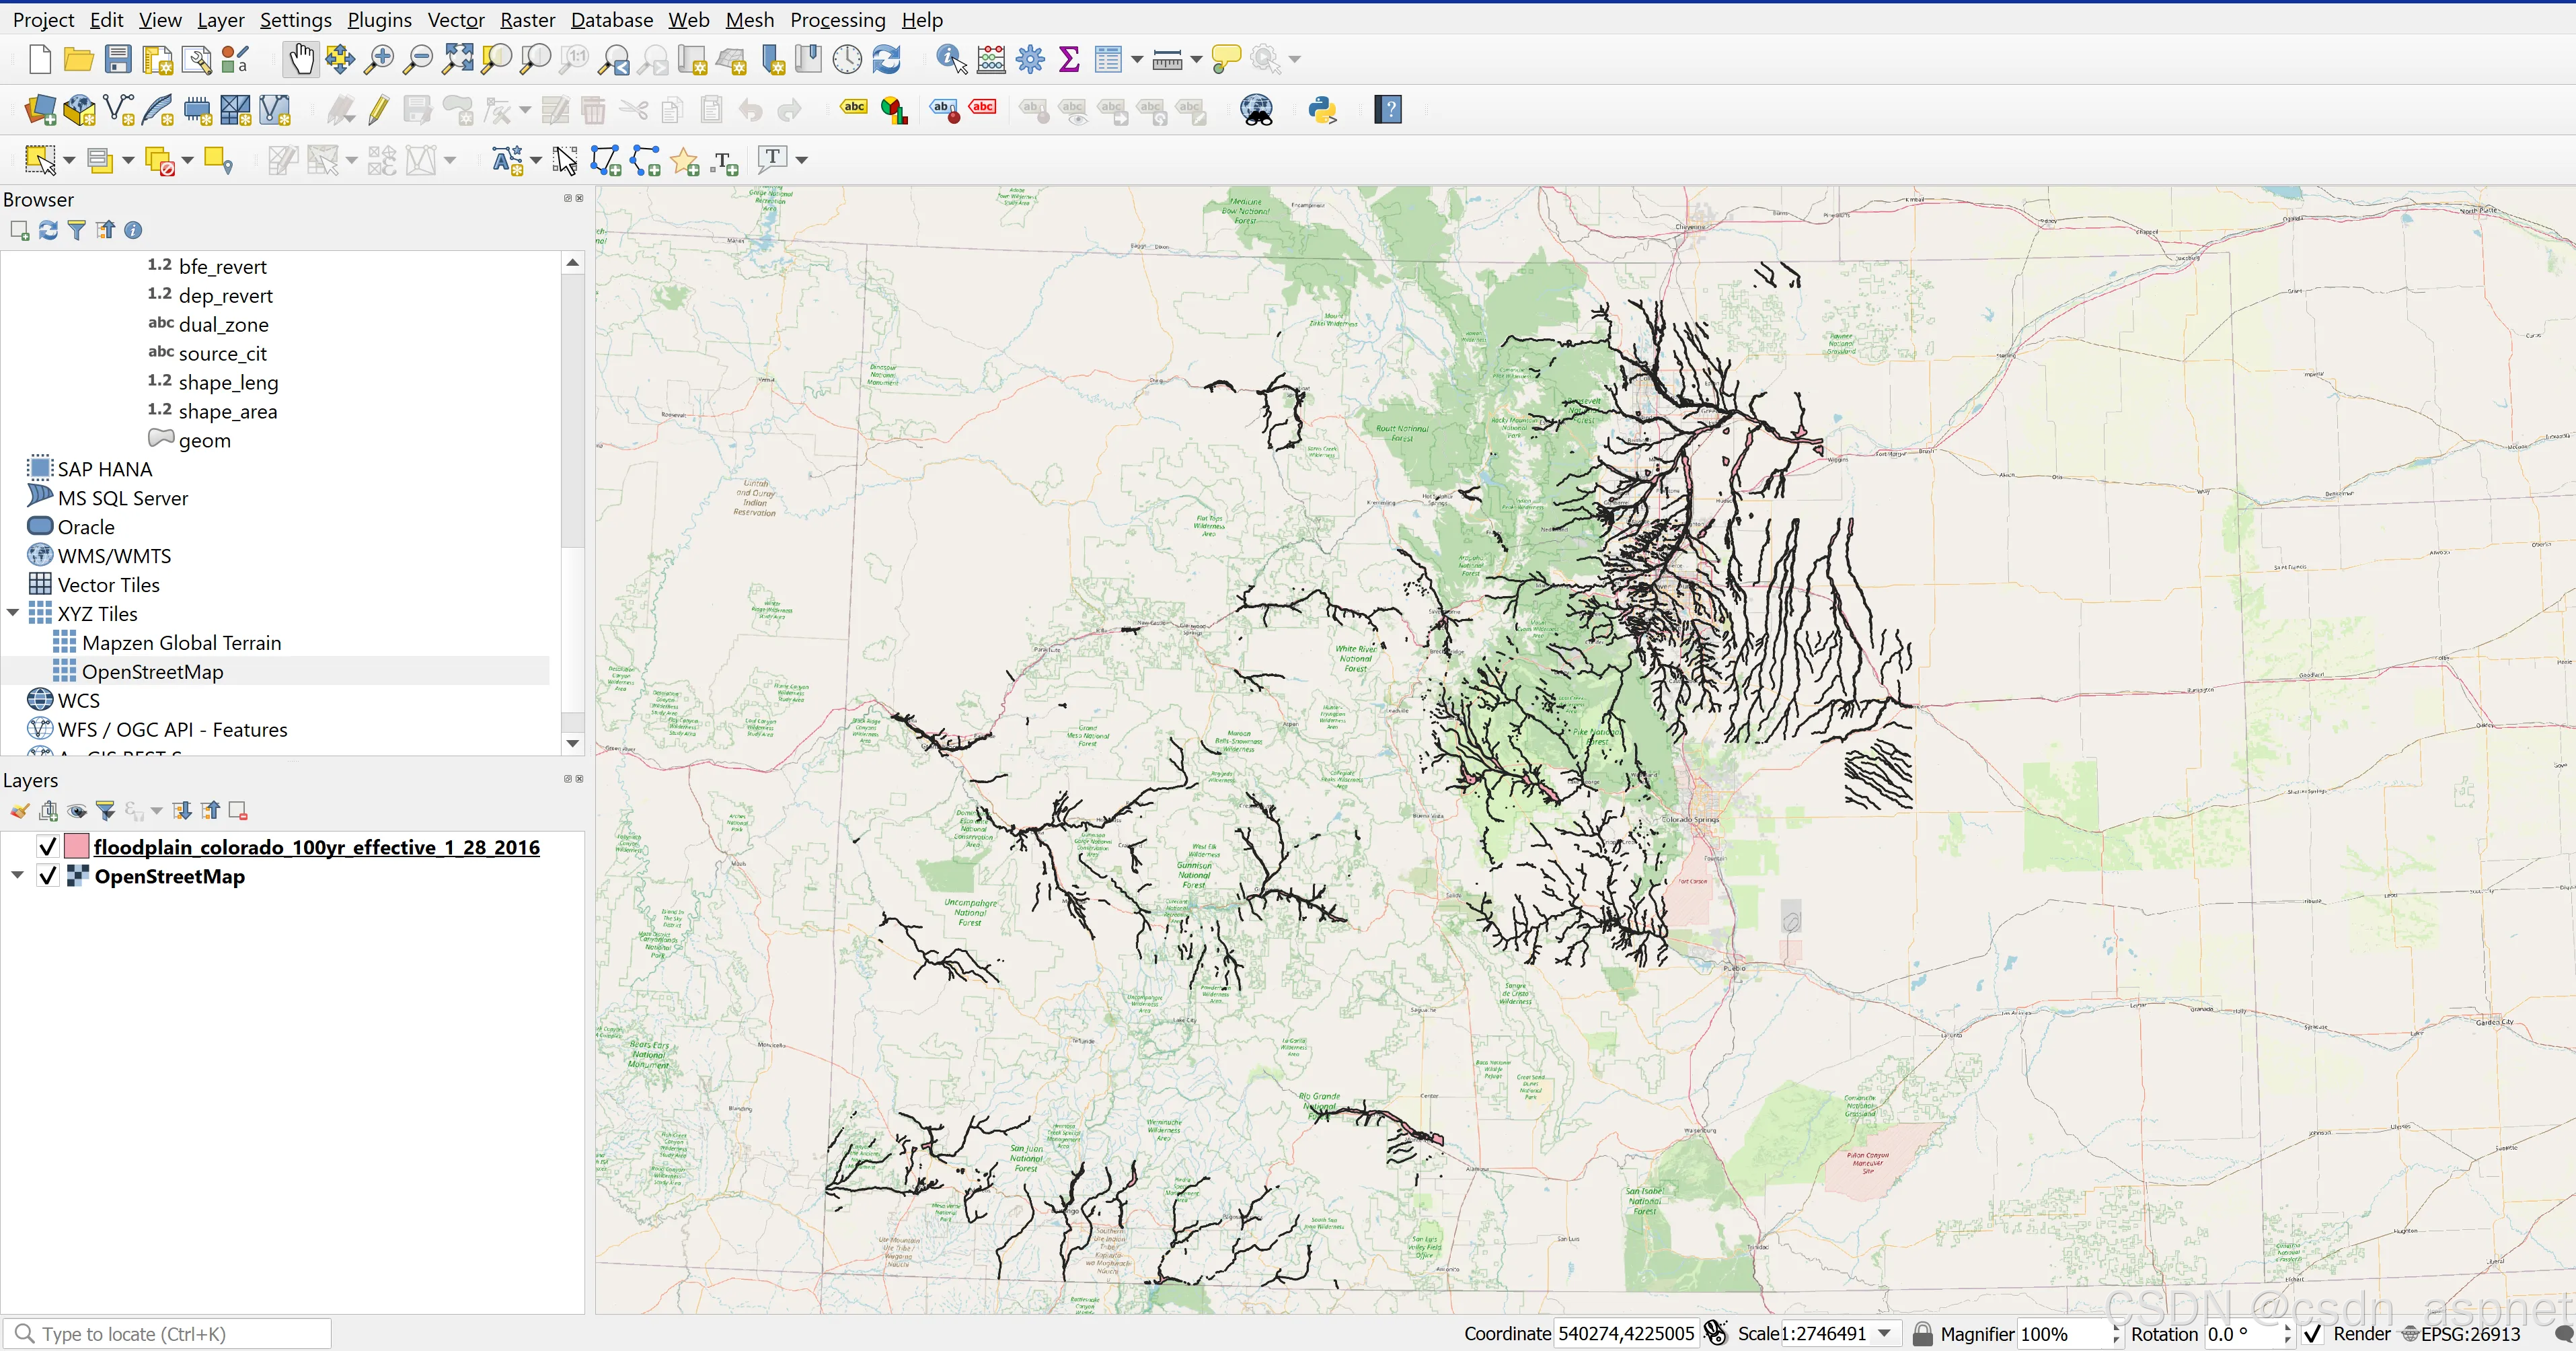Open the Identify Features tool
The image size is (2576, 1351).
point(951,60)
